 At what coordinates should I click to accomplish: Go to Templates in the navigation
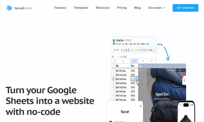(x=81, y=8)
